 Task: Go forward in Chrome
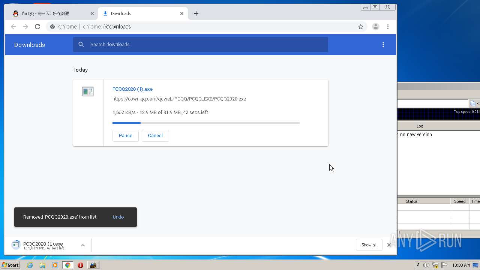pos(25,27)
